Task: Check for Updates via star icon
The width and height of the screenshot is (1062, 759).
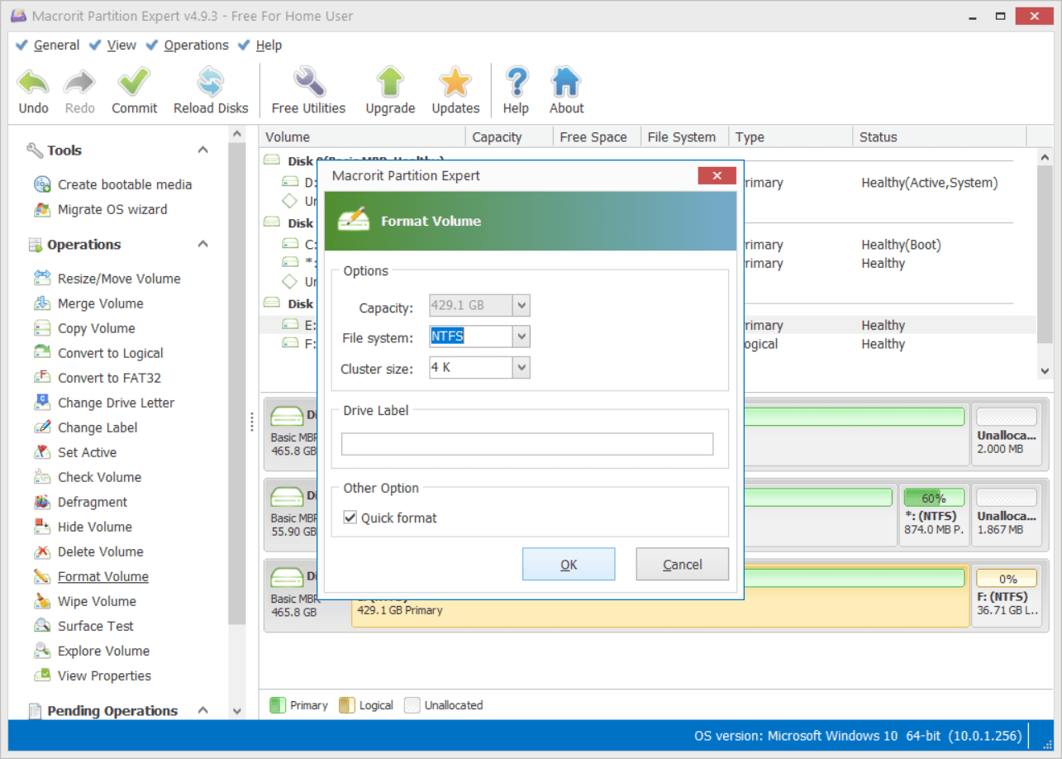Action: tap(454, 89)
